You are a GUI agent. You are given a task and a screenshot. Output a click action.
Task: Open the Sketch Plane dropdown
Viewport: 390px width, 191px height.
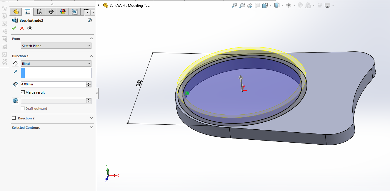coord(56,46)
